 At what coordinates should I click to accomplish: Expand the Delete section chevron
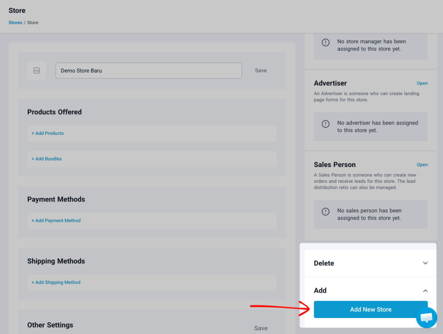pyautogui.click(x=425, y=263)
